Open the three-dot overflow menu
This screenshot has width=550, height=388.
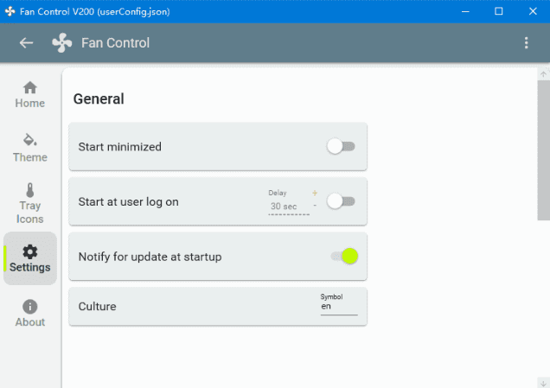[x=526, y=43]
